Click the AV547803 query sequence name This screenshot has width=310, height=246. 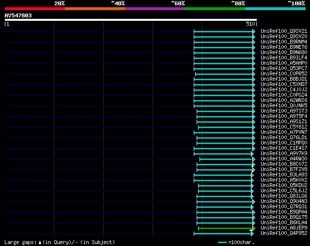coord(18,15)
